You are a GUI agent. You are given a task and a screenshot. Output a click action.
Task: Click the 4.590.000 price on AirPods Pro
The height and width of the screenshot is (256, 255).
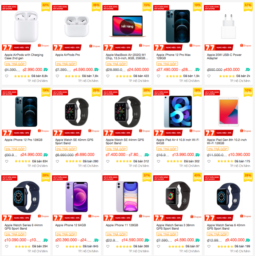[83, 70]
